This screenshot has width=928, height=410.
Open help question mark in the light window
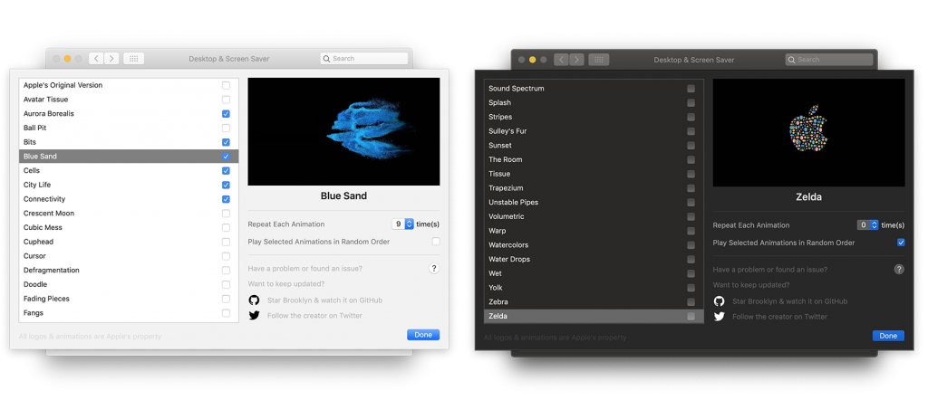click(x=434, y=269)
